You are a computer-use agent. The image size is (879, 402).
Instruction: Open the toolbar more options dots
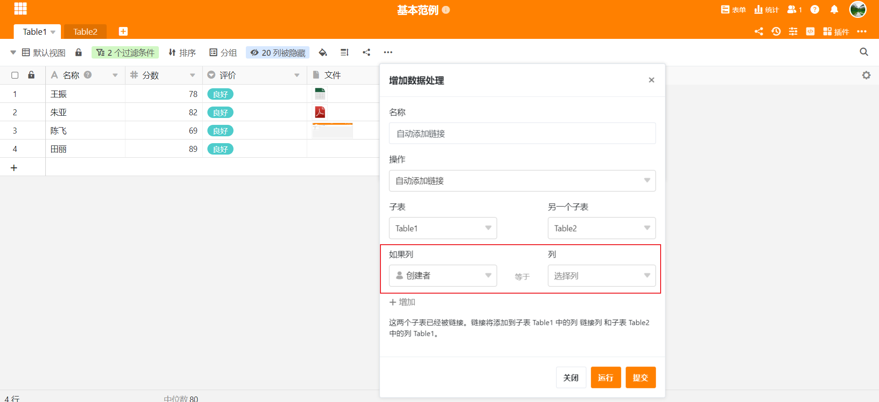388,52
